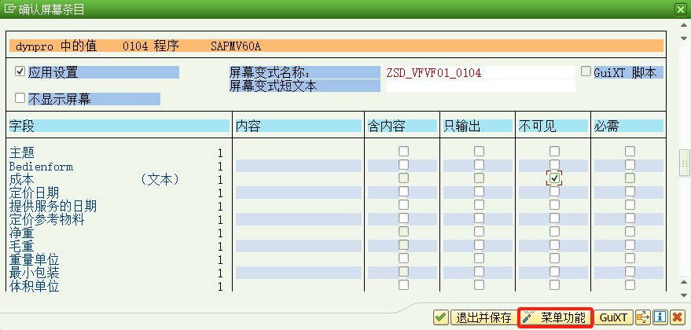Click the GuiXT button at the bottom
This screenshot has height=330, width=691.
613,317
